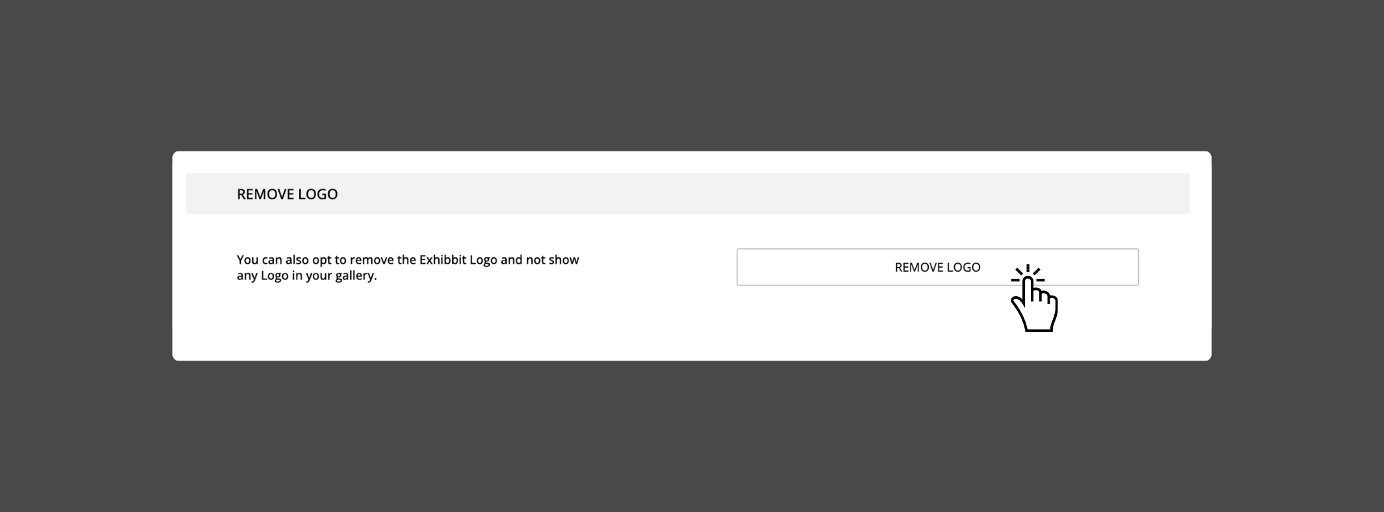Screen dimensions: 1384x512
Task: Click the hand icon's index fingertip
Action: pos(1028,281)
